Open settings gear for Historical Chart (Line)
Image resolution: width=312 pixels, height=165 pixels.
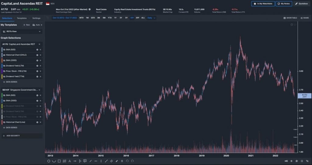(x=37, y=122)
